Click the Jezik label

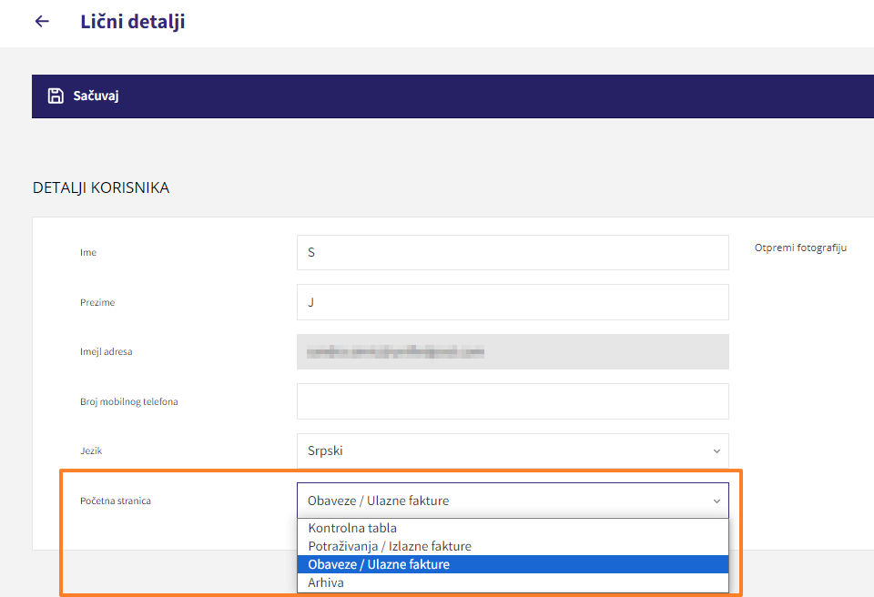click(x=91, y=451)
